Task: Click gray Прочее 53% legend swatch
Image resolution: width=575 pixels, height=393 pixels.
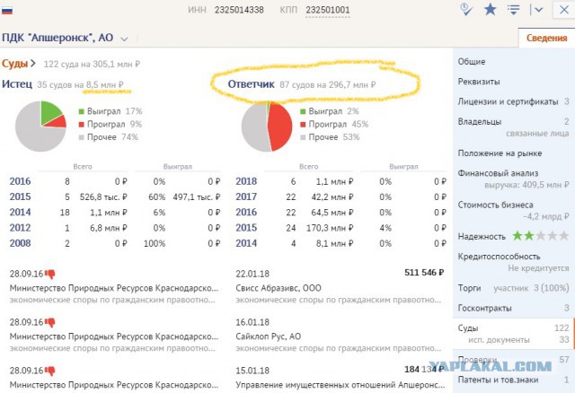Action: pyautogui.click(x=303, y=137)
